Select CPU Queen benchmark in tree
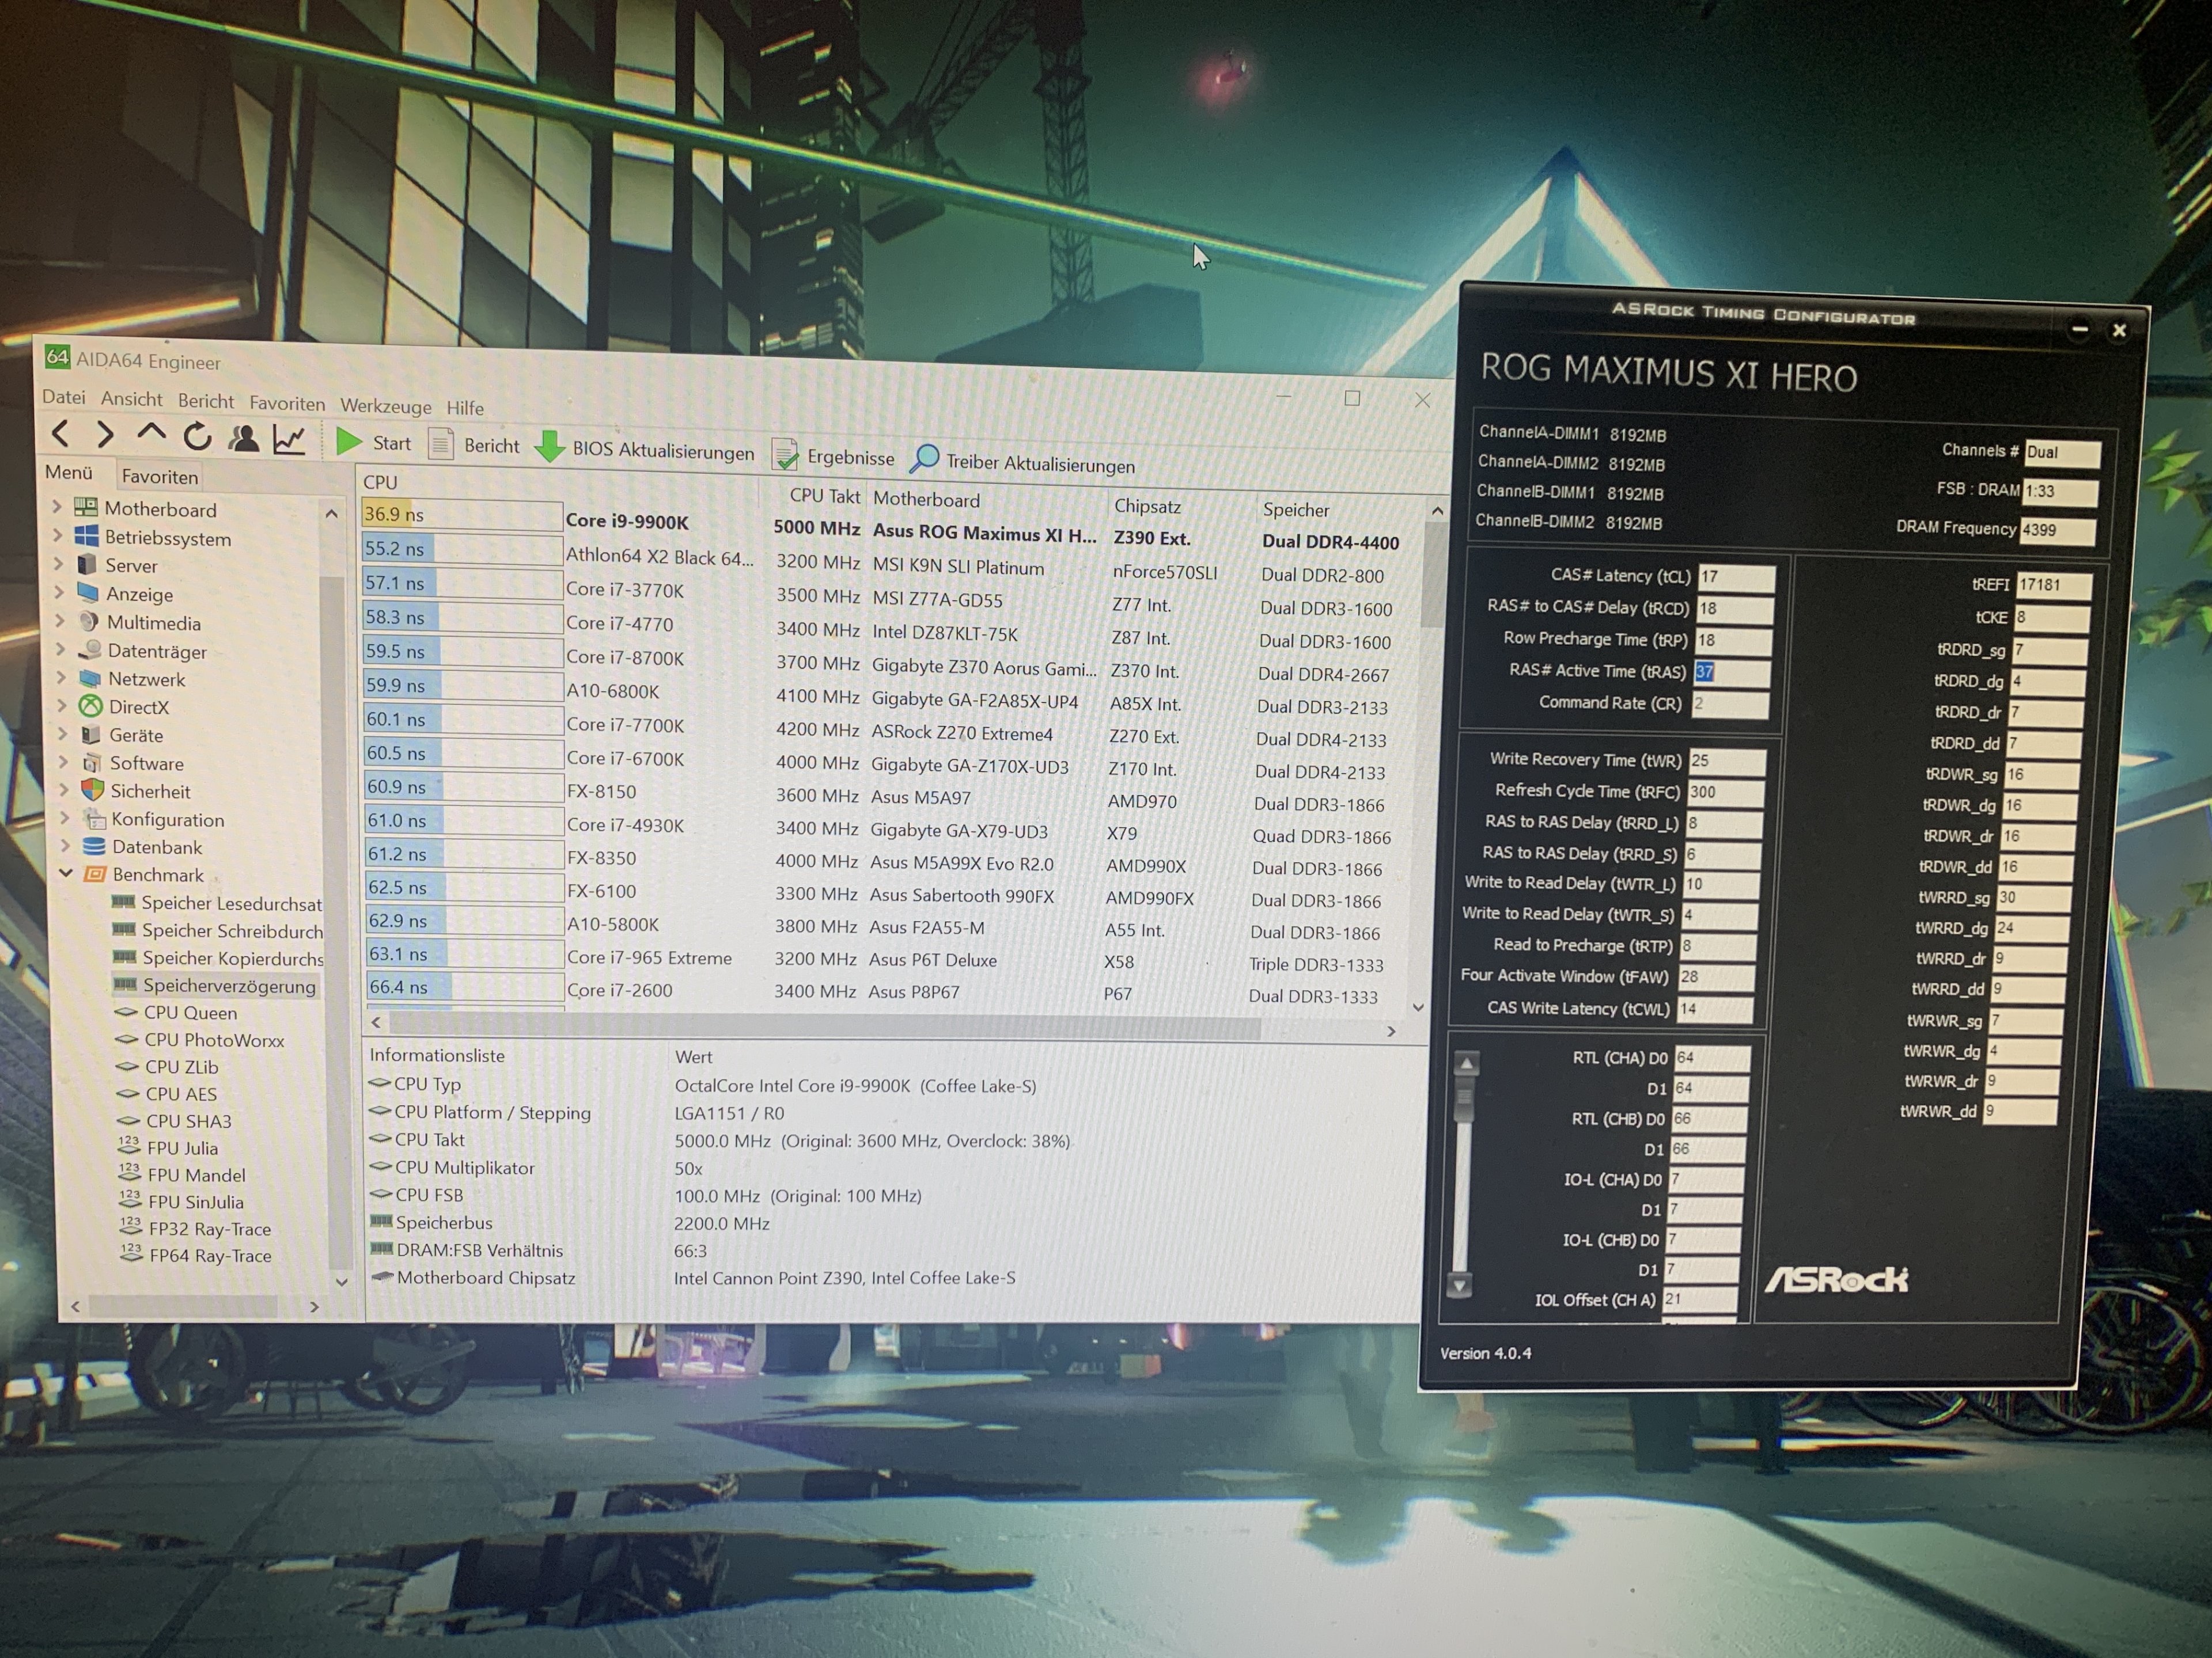 point(190,1013)
